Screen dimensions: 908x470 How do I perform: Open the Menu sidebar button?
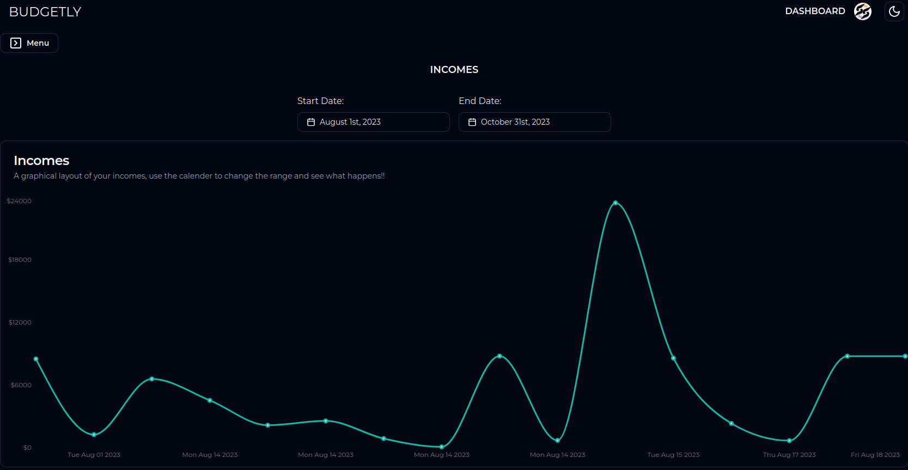[x=29, y=43]
